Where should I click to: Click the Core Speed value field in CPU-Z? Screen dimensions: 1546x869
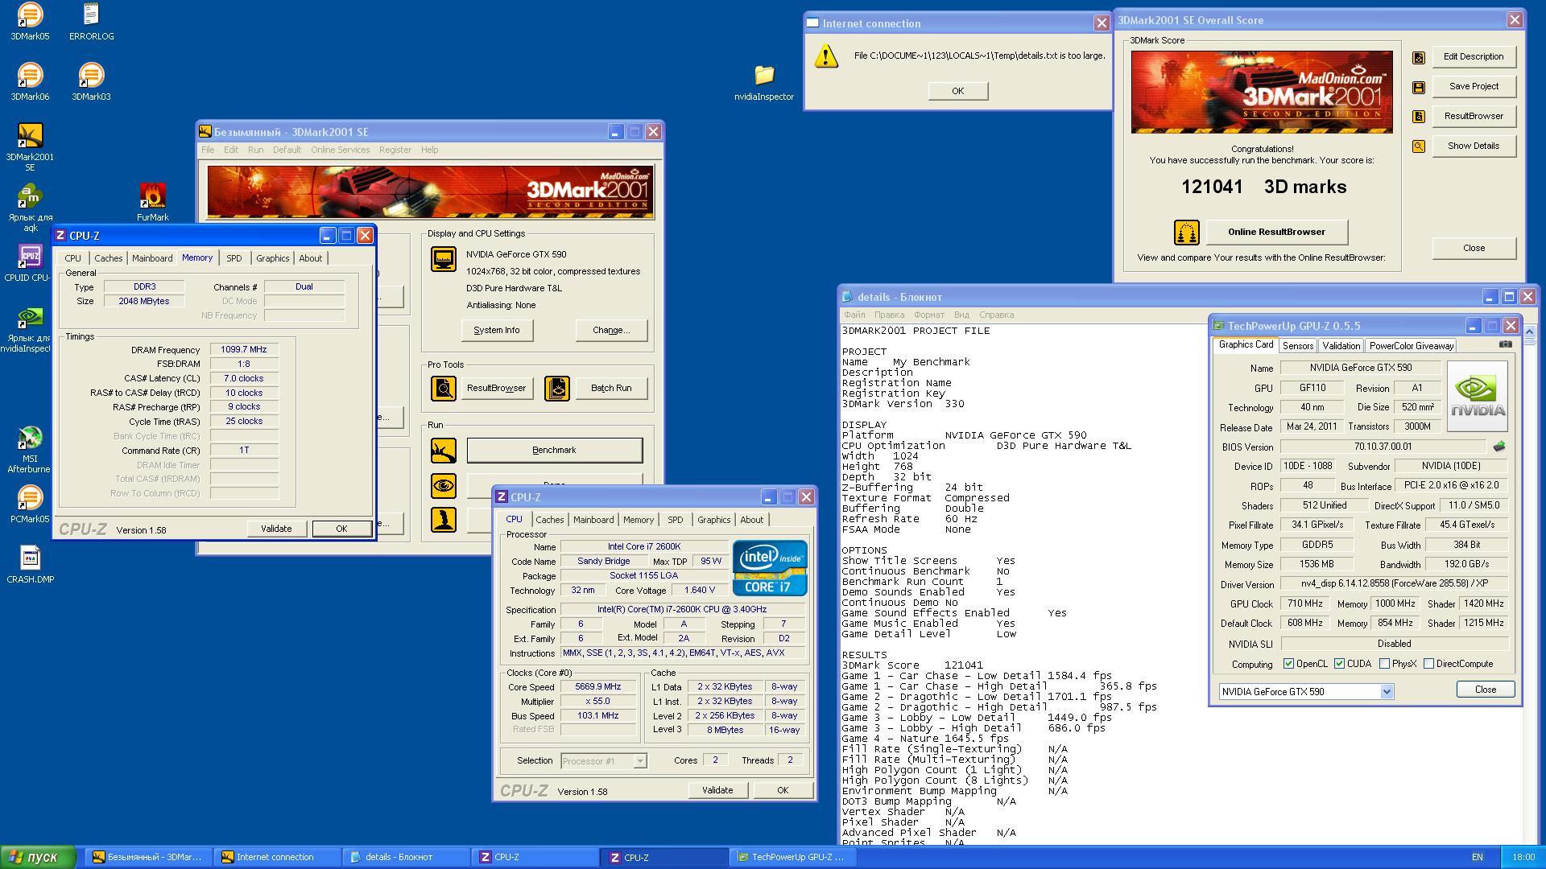click(597, 687)
